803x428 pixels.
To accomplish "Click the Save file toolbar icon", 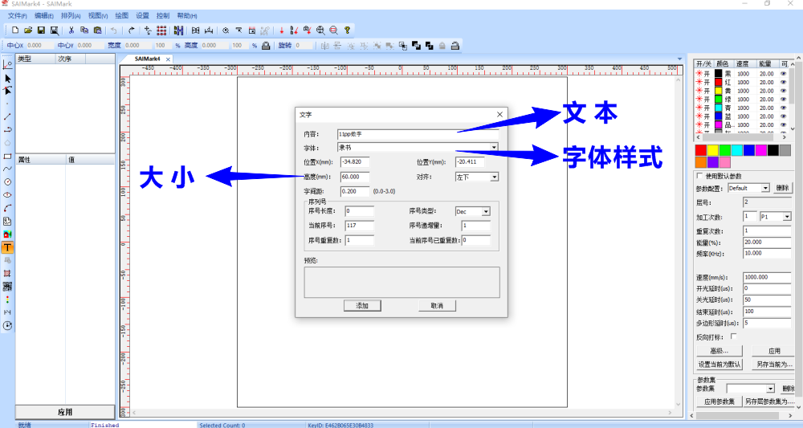I will point(40,30).
